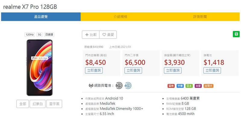
Task: Click the 中華 carrier badge
Action: (180, 86)
